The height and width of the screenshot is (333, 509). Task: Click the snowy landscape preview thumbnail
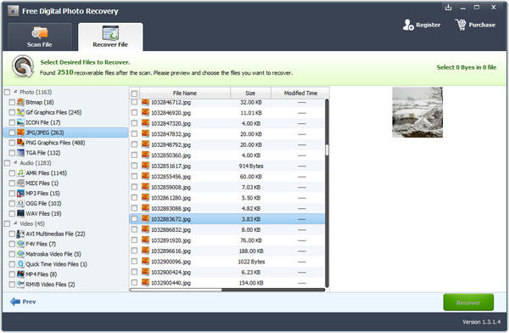(417, 112)
